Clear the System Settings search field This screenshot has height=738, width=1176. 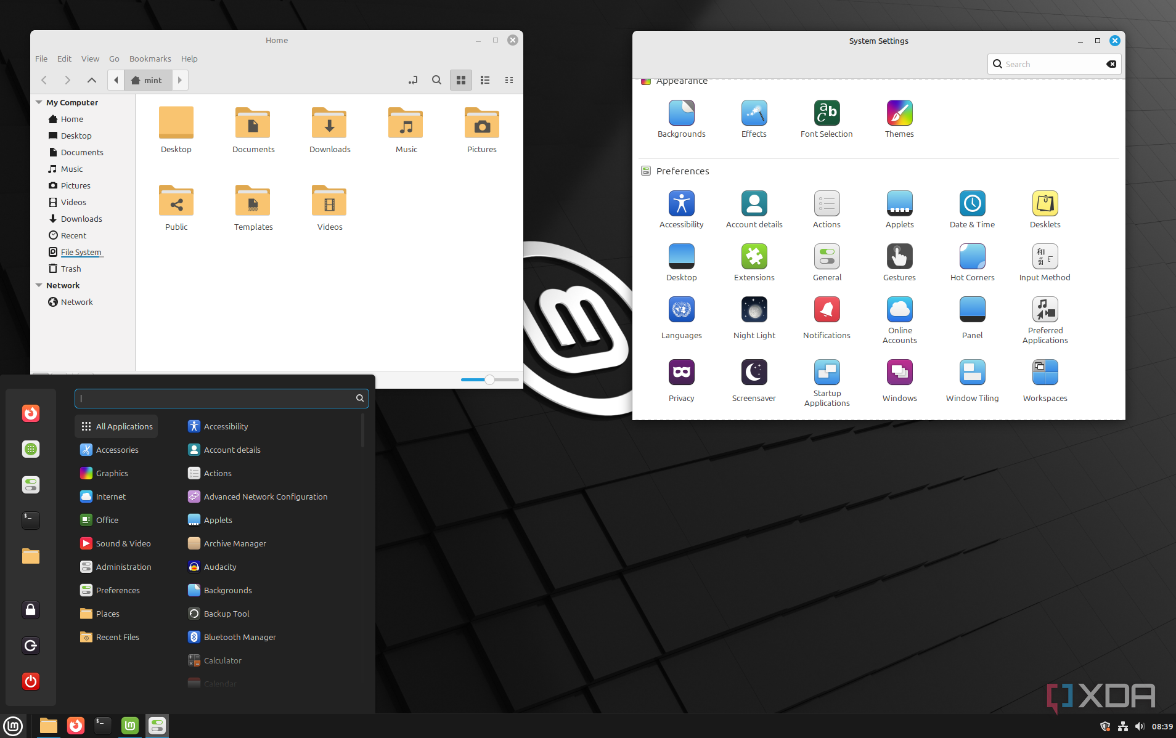pyautogui.click(x=1111, y=64)
